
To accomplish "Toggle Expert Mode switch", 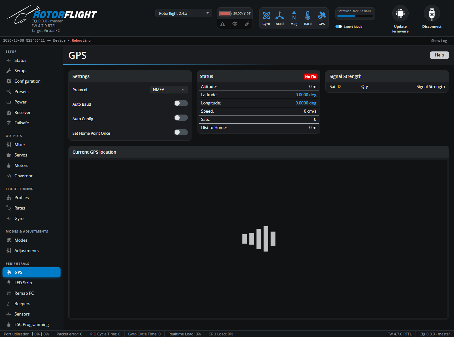I will (339, 27).
